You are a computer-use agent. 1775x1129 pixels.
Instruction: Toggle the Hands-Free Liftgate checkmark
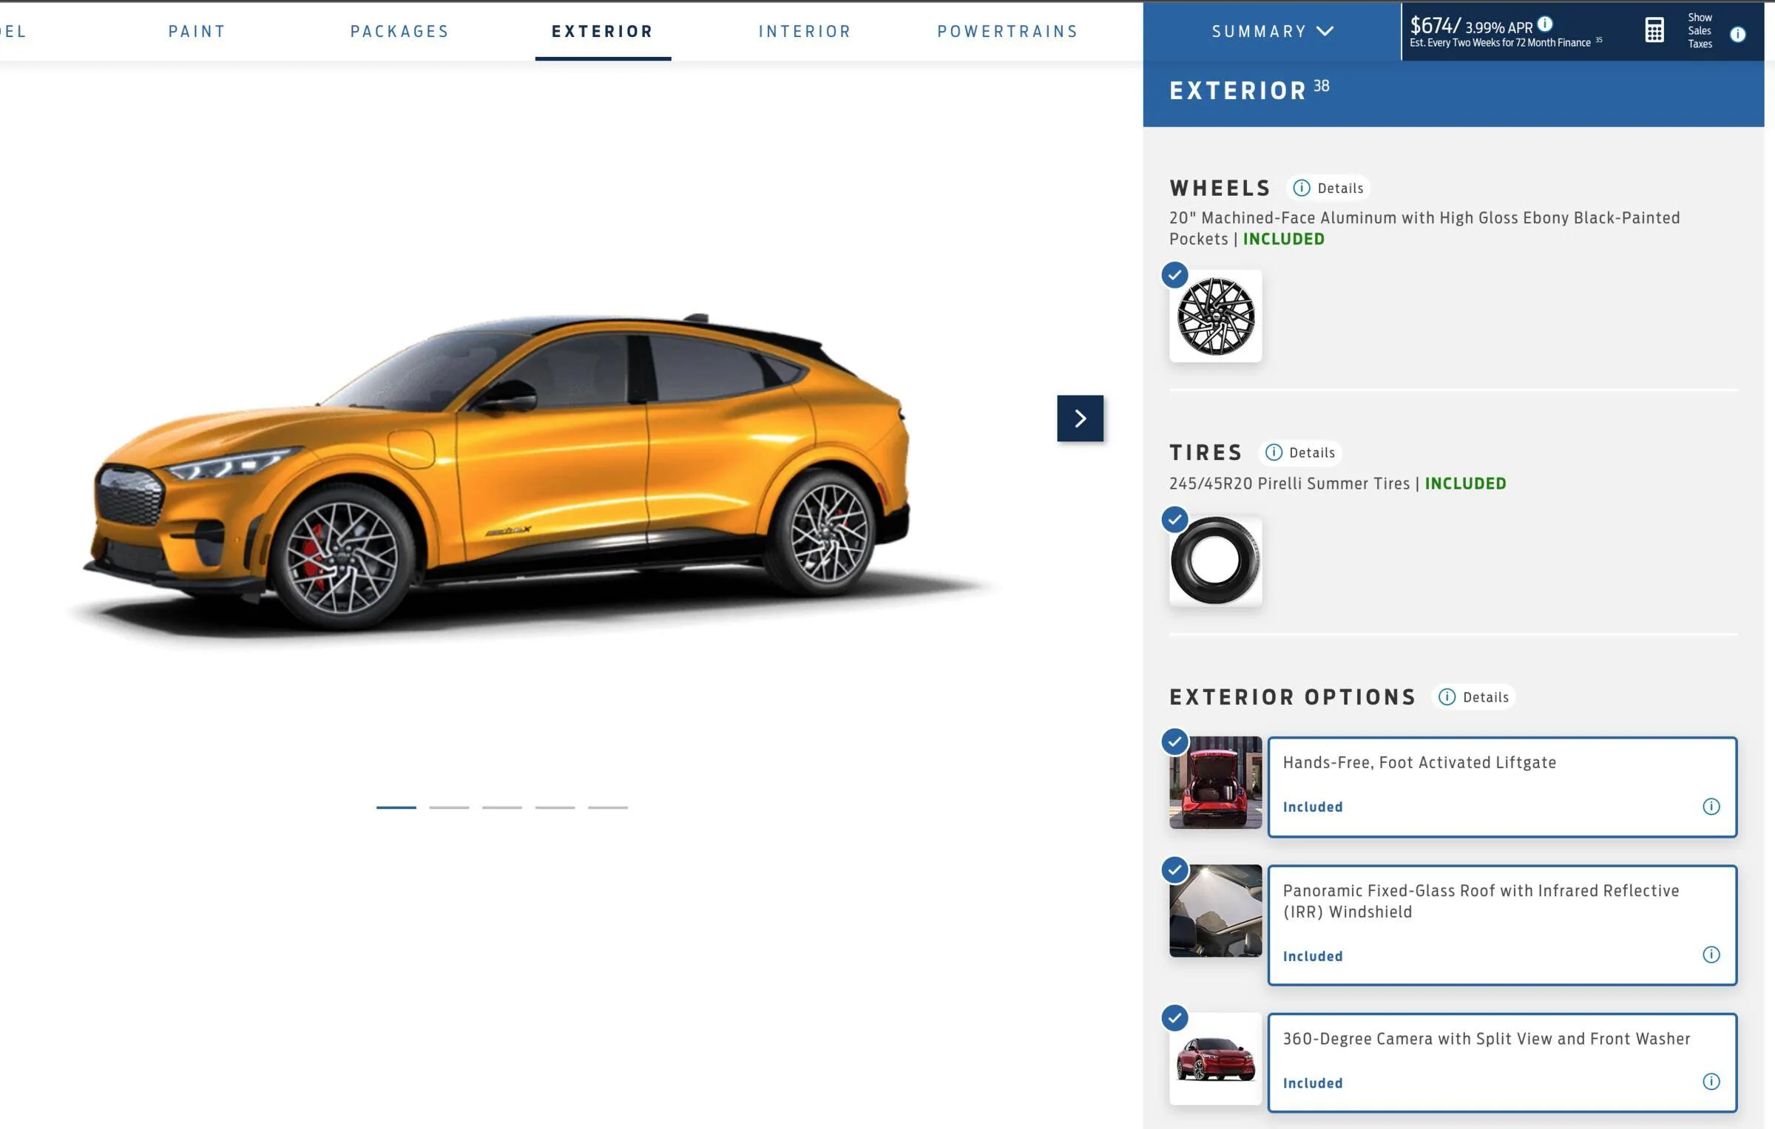pos(1174,742)
